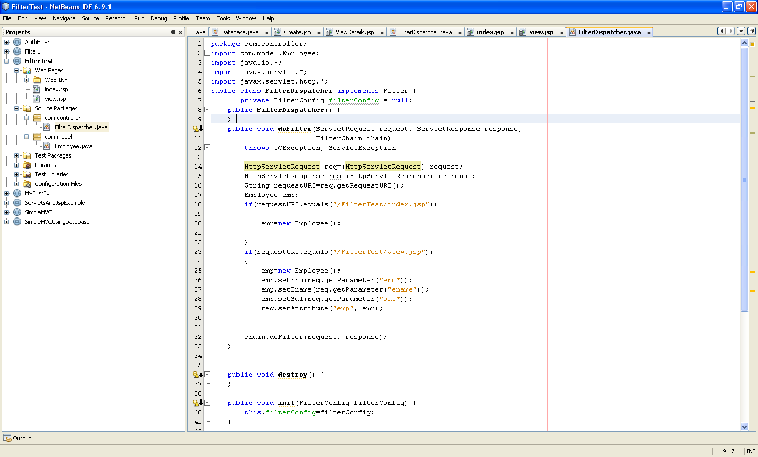
Task: Click the AuthFilter project globe icon
Action: (x=17, y=42)
